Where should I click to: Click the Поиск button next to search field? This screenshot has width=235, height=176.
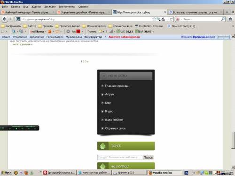point(148,157)
